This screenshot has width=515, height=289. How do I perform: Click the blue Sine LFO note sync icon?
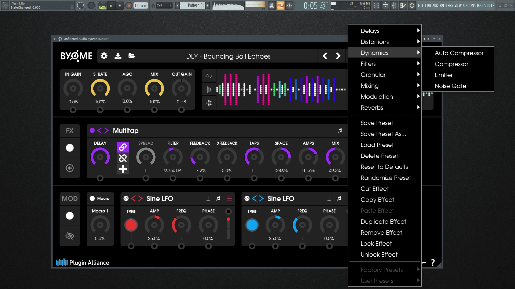(339, 199)
